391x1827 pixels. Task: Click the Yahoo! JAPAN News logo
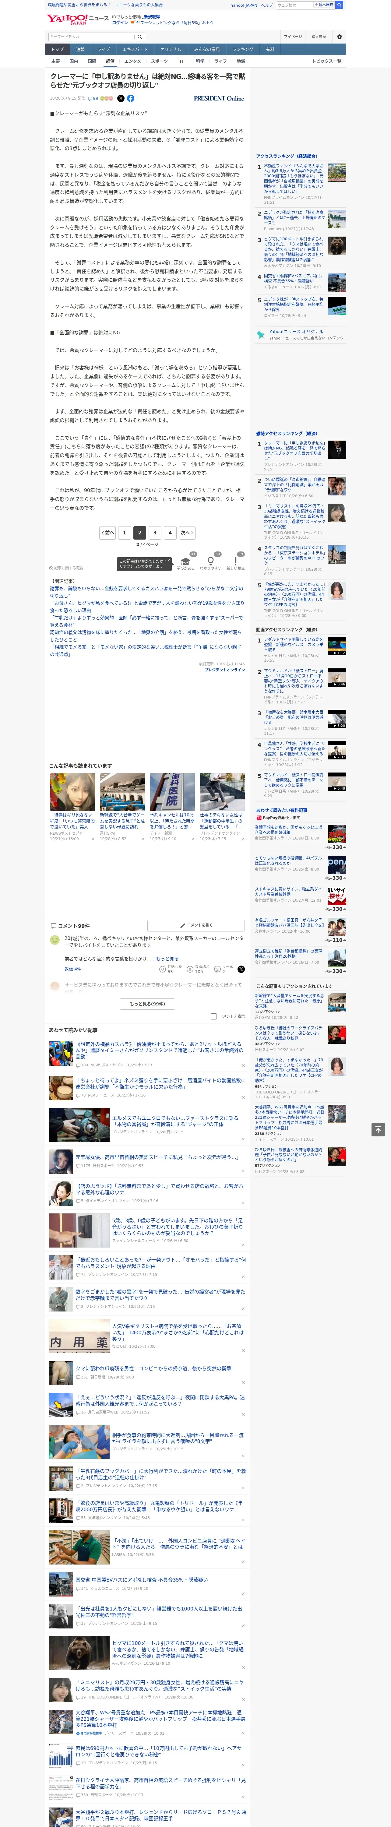click(x=77, y=19)
